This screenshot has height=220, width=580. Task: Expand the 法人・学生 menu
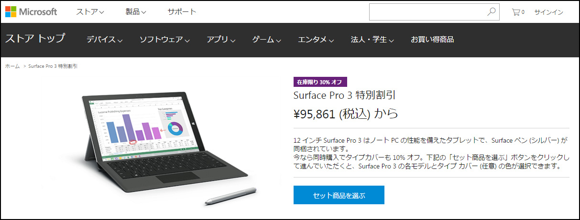coord(372,40)
